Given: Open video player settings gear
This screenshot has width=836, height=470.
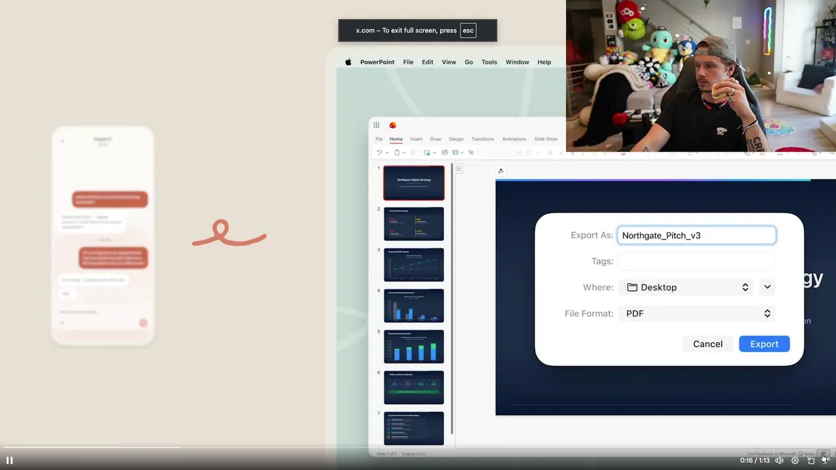Looking at the screenshot, I should [795, 460].
